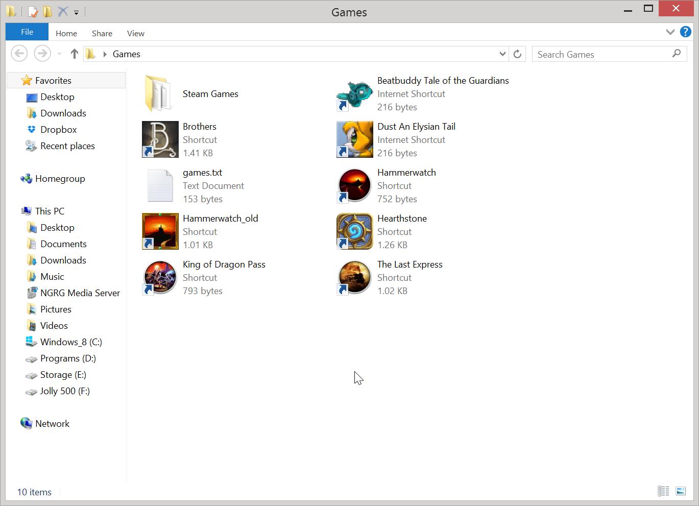Click the Refresh button beside the address bar
This screenshot has width=699, height=506.
[517, 54]
